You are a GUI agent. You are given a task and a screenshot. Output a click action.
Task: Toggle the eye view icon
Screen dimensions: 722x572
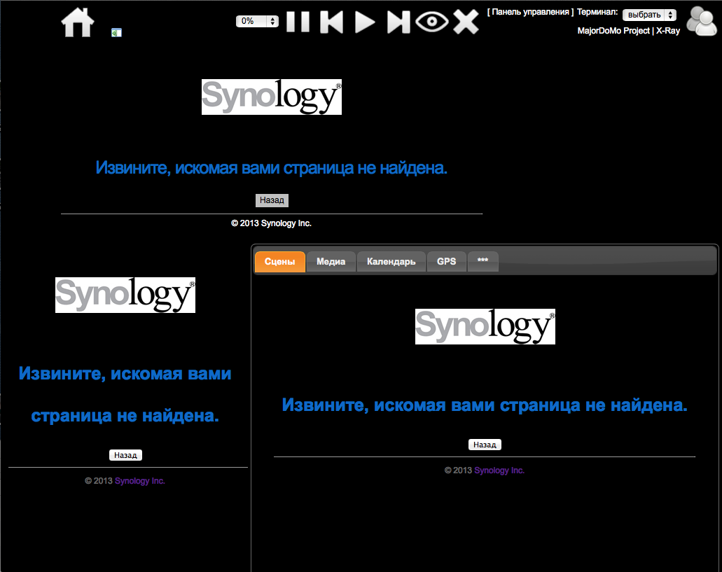coord(432,22)
